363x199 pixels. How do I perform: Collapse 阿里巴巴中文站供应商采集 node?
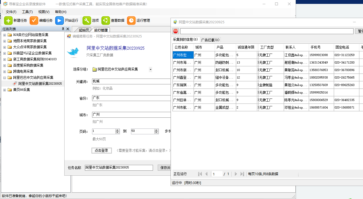tap(4, 78)
